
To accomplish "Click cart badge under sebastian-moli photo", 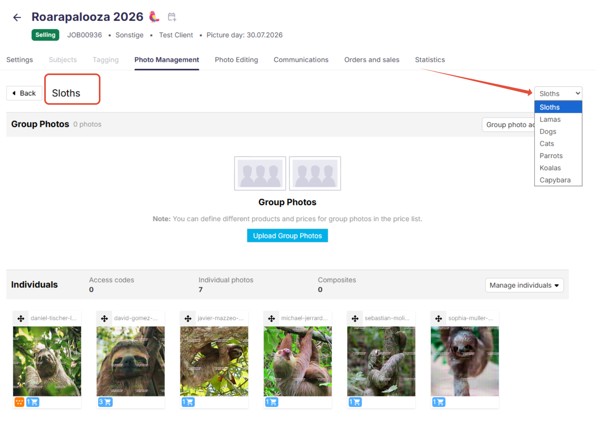I will pyautogui.click(x=355, y=402).
